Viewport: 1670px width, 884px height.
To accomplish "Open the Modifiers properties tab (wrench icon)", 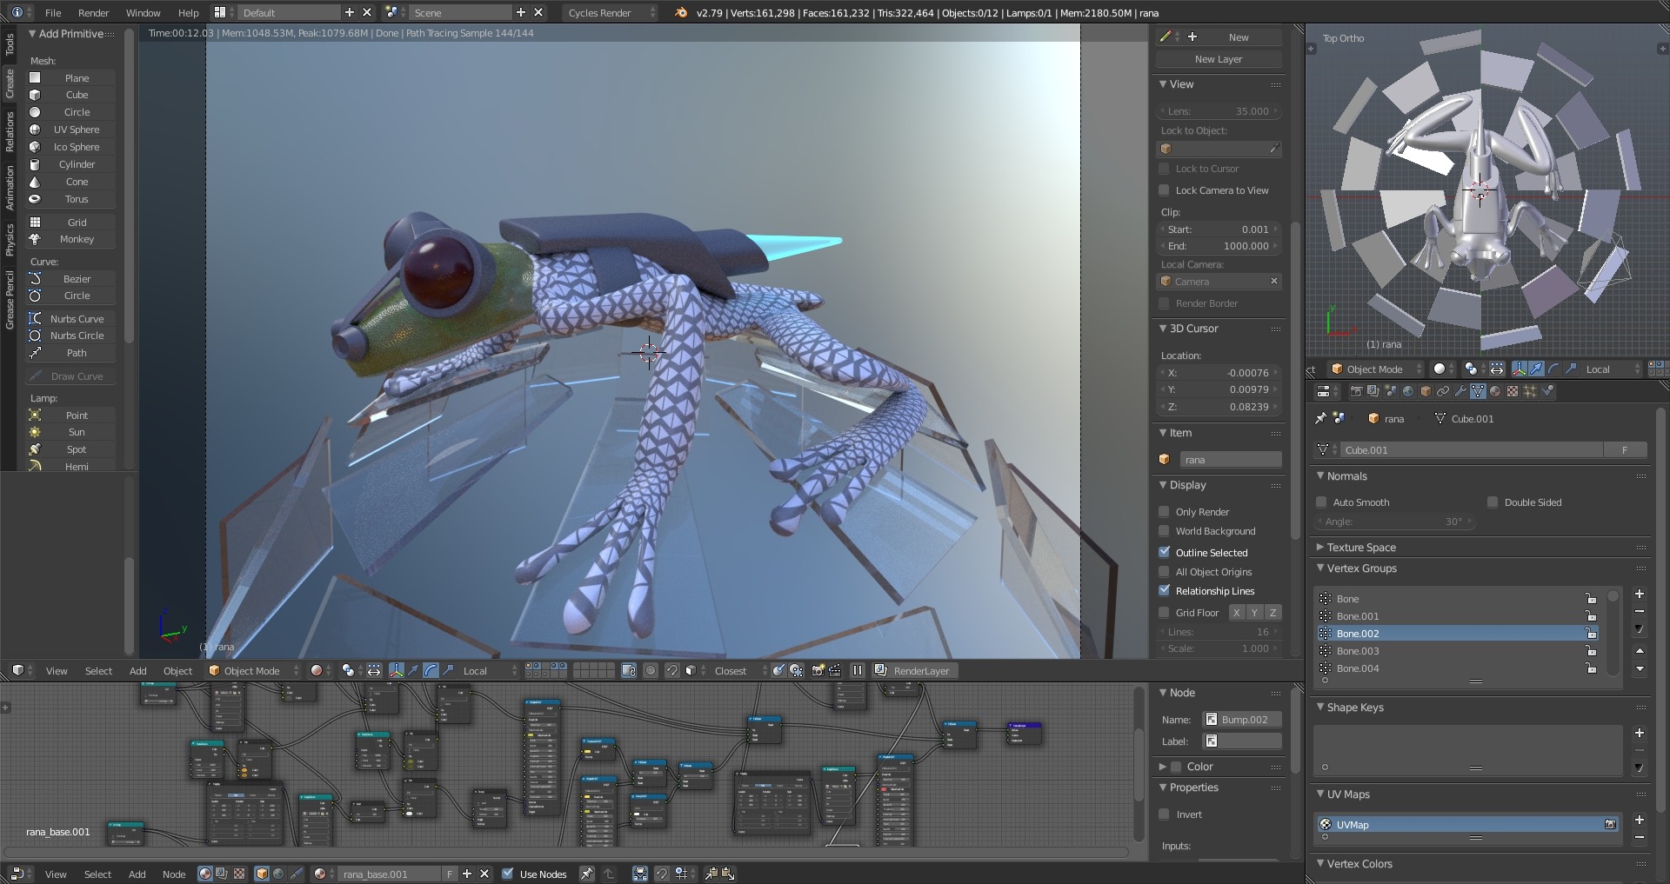I will 1460,391.
